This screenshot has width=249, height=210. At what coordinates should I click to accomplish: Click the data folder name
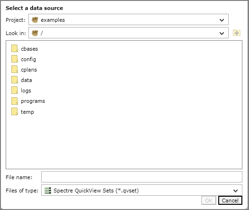[27, 80]
